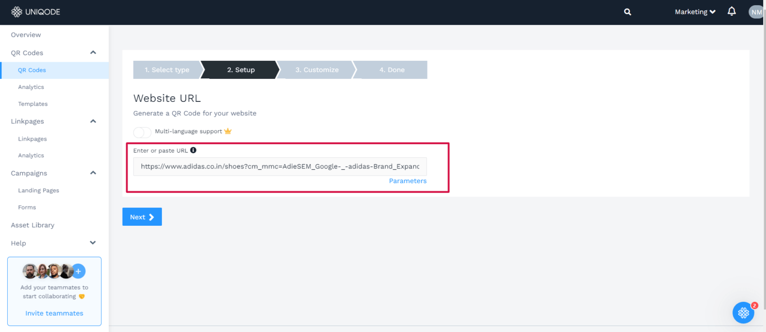Image resolution: width=766 pixels, height=332 pixels.
Task: Click the Next button
Action: pyautogui.click(x=142, y=217)
